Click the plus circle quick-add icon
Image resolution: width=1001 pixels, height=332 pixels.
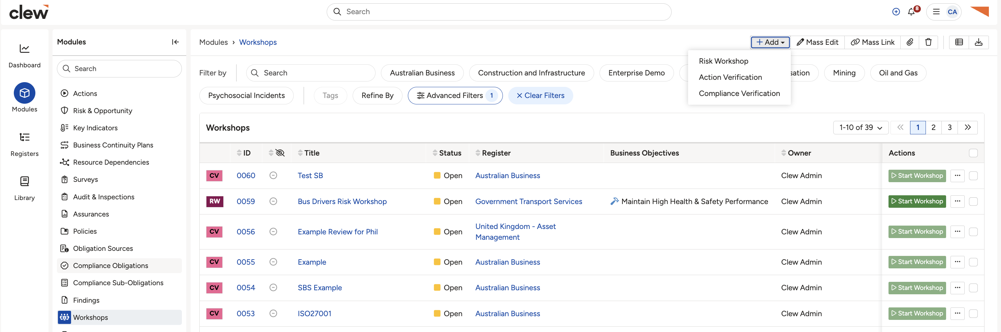(x=896, y=12)
